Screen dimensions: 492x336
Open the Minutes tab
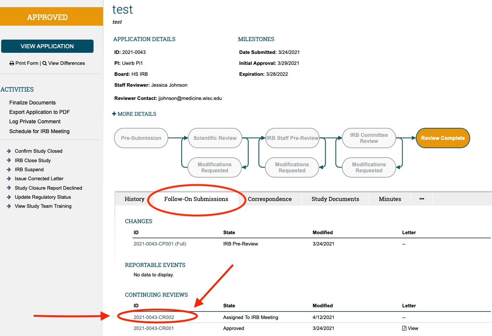coord(390,199)
